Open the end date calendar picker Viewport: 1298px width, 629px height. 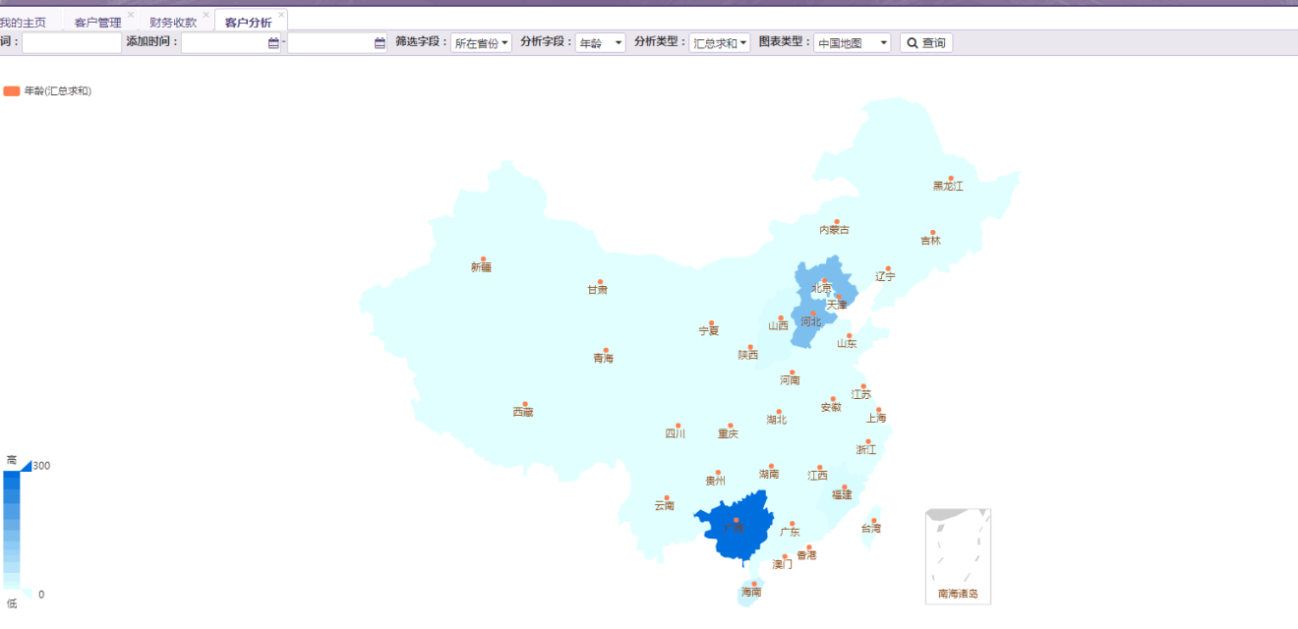[x=380, y=43]
